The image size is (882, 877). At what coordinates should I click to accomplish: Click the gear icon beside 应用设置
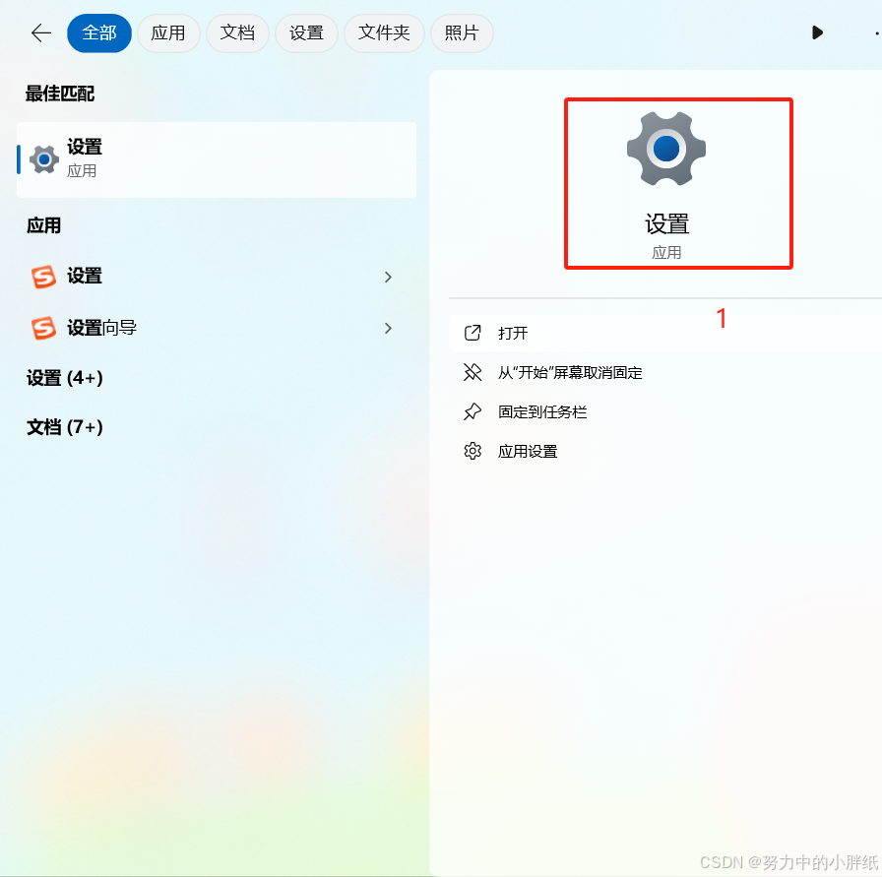(x=472, y=451)
